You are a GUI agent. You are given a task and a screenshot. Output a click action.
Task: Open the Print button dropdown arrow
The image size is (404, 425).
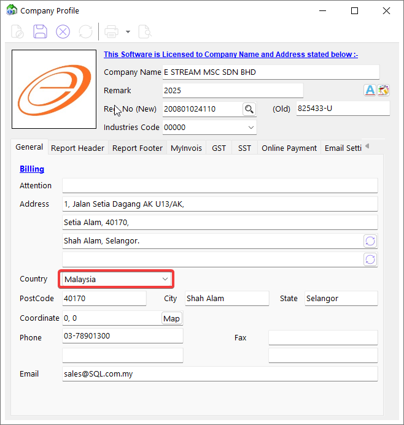pos(128,31)
